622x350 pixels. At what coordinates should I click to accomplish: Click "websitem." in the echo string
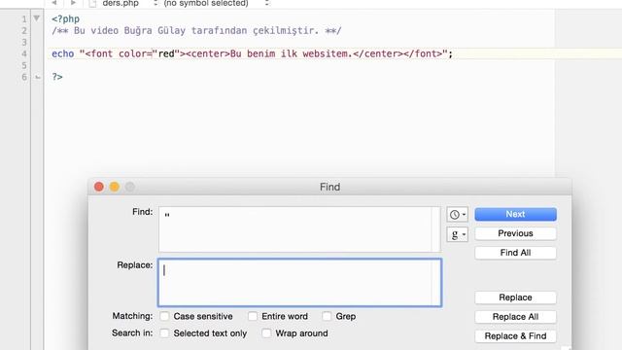click(x=328, y=54)
